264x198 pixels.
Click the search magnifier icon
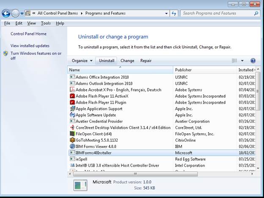click(256, 13)
